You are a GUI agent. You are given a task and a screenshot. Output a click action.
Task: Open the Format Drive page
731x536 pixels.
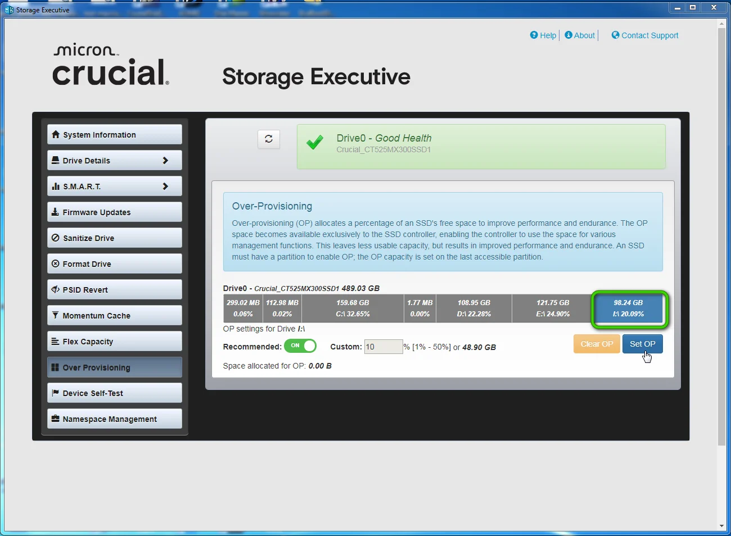tap(115, 264)
